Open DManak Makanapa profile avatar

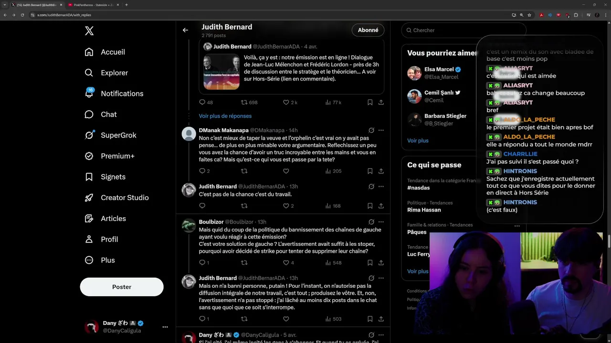(x=189, y=134)
